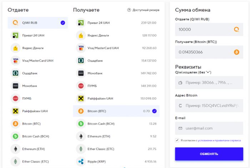The width and height of the screenshot is (250, 168).
Task: Click the Bitcoin logo in the Отдаете list
Action: [x=15, y=123]
